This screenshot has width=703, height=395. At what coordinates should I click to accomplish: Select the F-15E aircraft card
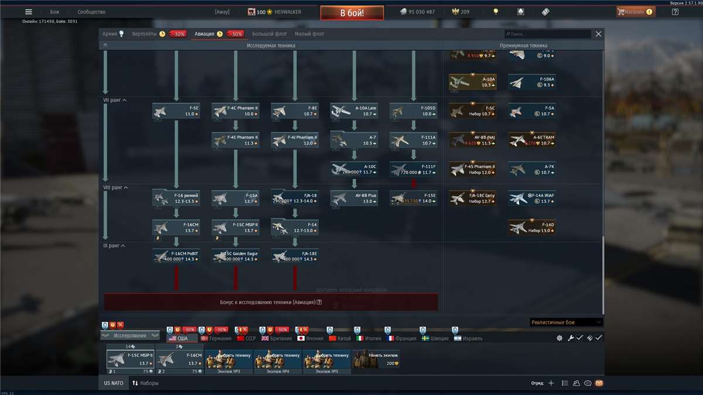(414, 198)
